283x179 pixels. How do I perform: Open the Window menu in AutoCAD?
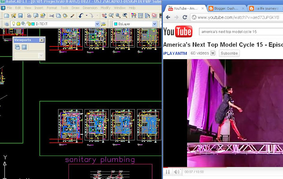(x=120, y=8)
